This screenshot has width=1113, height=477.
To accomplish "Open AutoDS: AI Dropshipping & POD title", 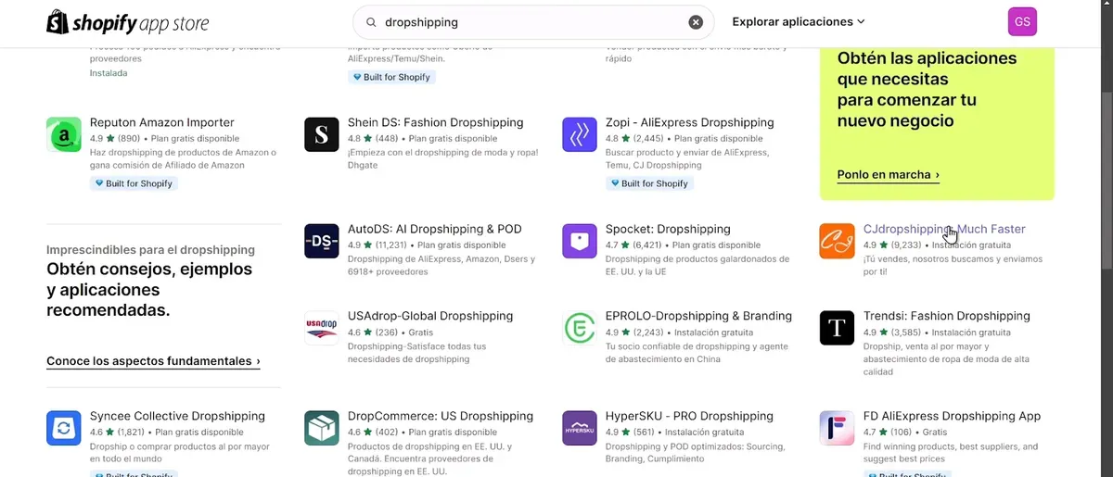I will (435, 229).
